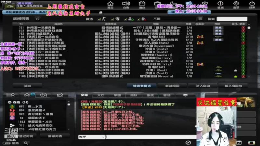
Task: Click the 新建房间 button
Action: 172,86
